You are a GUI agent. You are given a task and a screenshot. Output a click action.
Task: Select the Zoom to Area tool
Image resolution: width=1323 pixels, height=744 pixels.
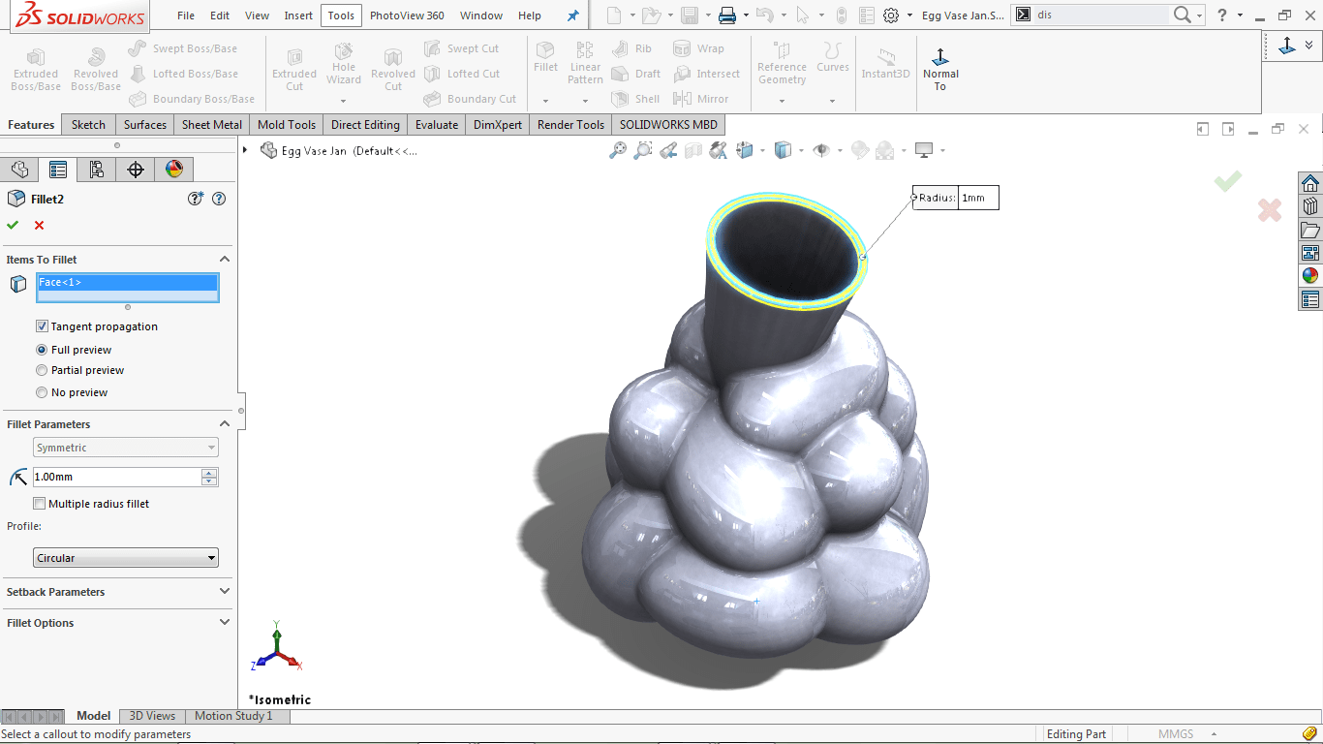642,150
